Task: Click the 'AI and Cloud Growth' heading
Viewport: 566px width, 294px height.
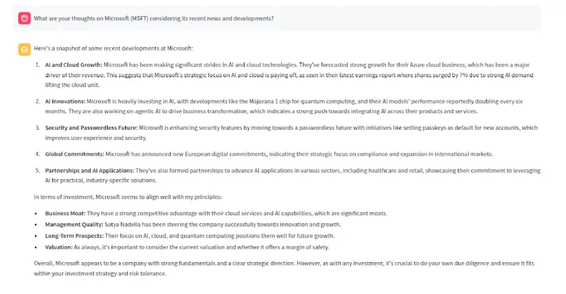Action: tap(73, 65)
